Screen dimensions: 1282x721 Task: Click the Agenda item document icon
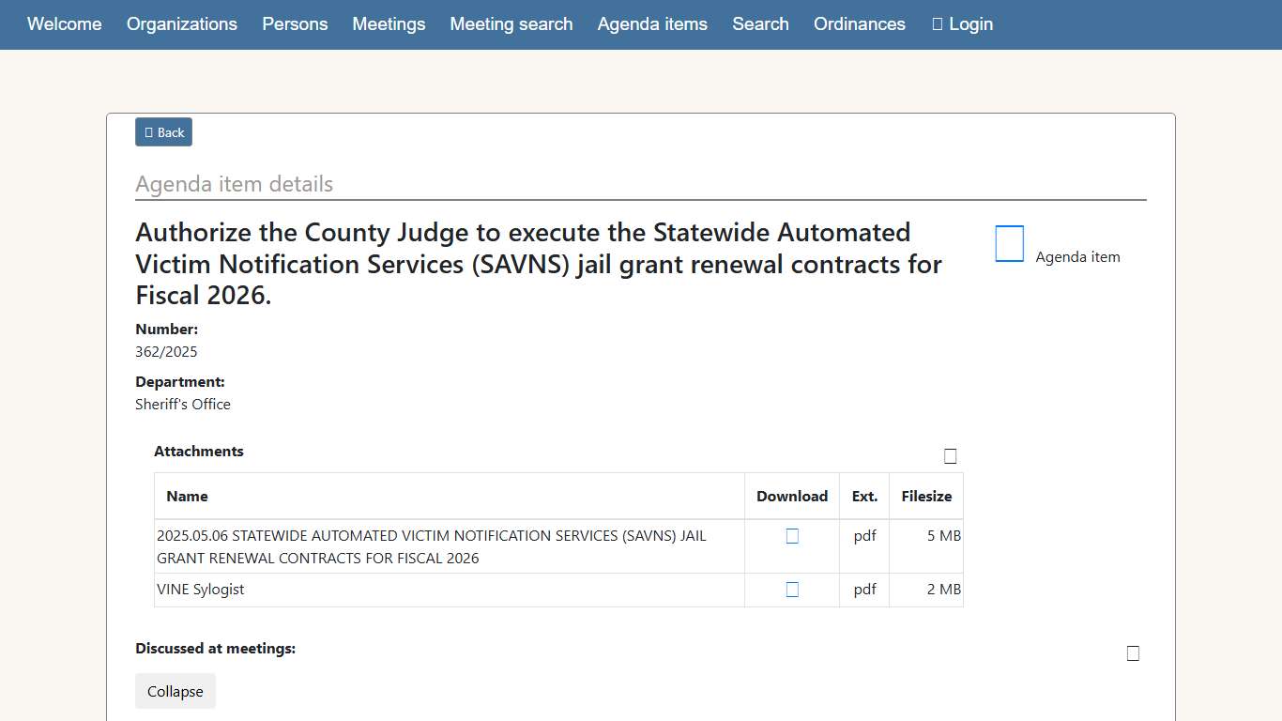pyautogui.click(x=1009, y=244)
